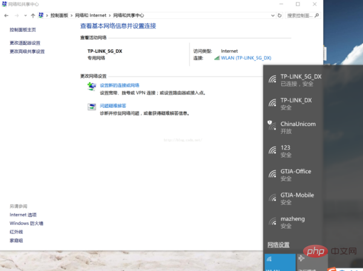Select 网络和共享中心 in the breadcrumb path
Screen dimensions: 363x271
pyautogui.click(x=128, y=15)
